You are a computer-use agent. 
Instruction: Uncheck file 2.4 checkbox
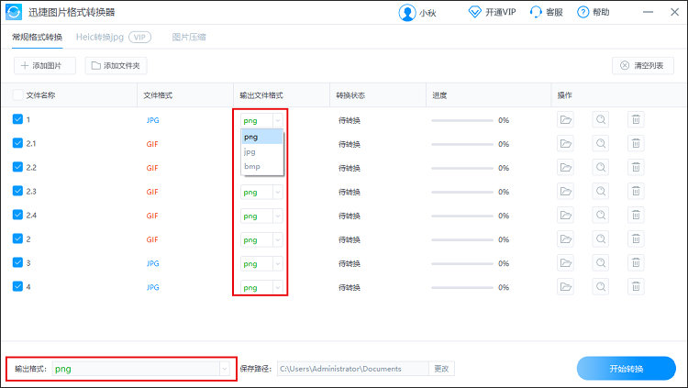coord(17,215)
